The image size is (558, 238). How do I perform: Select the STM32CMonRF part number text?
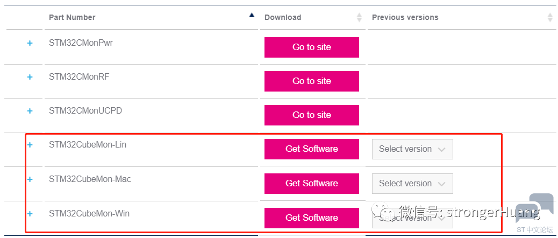coord(79,76)
